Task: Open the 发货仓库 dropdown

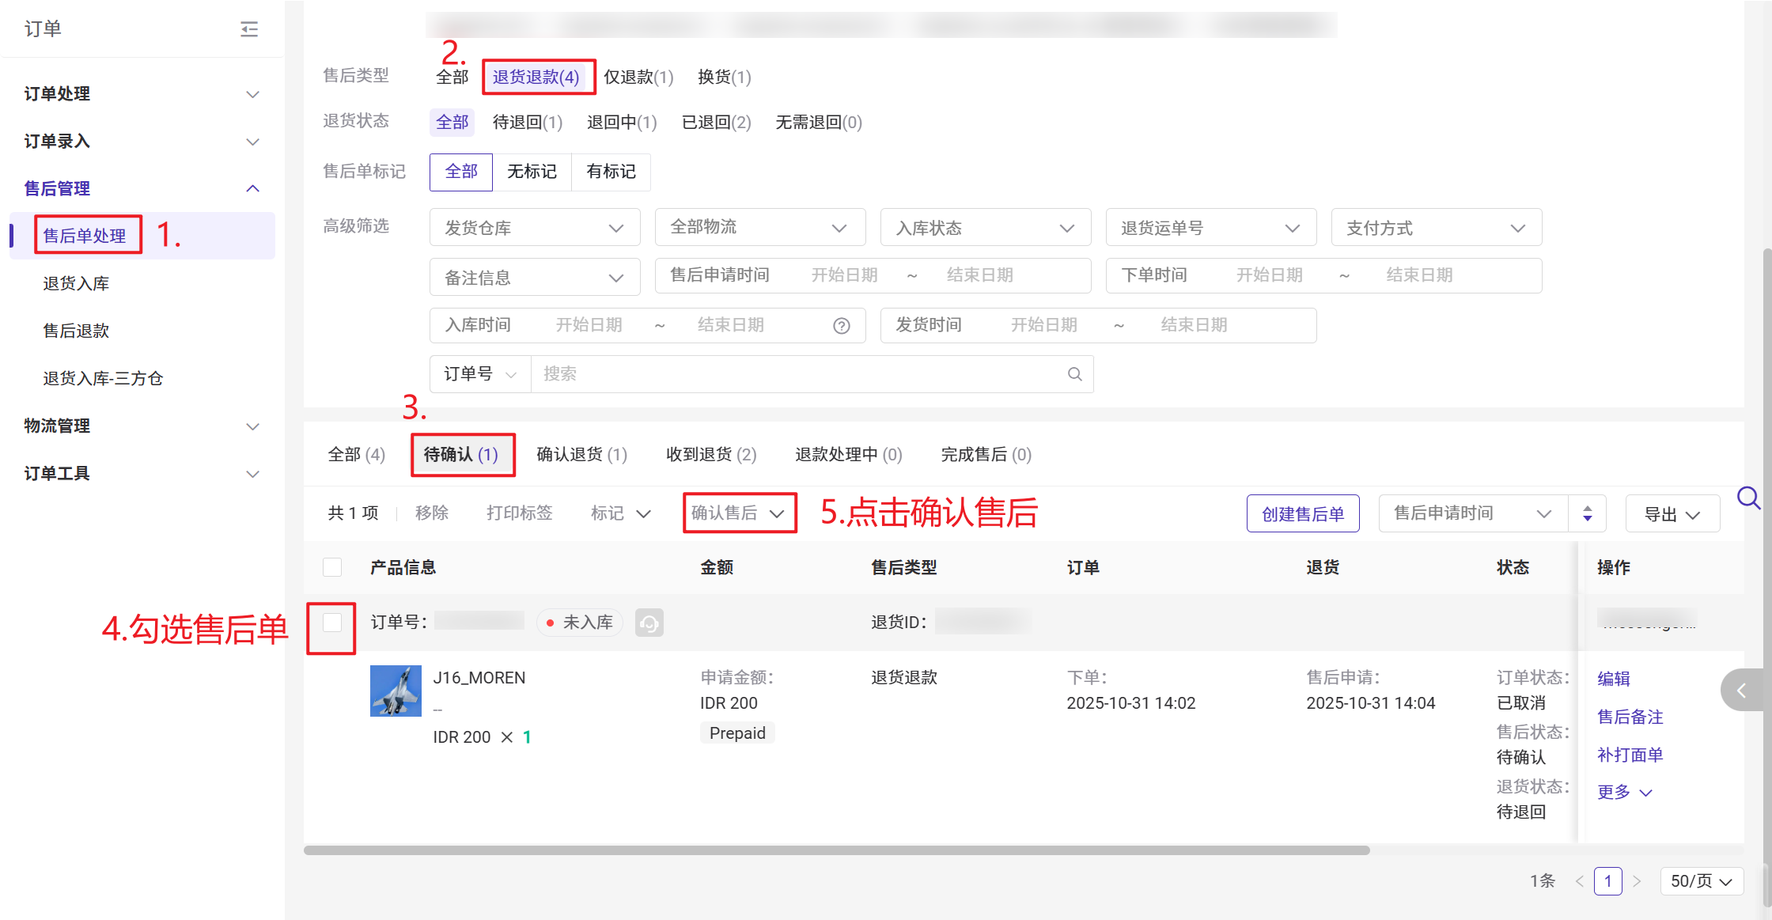Action: (535, 229)
